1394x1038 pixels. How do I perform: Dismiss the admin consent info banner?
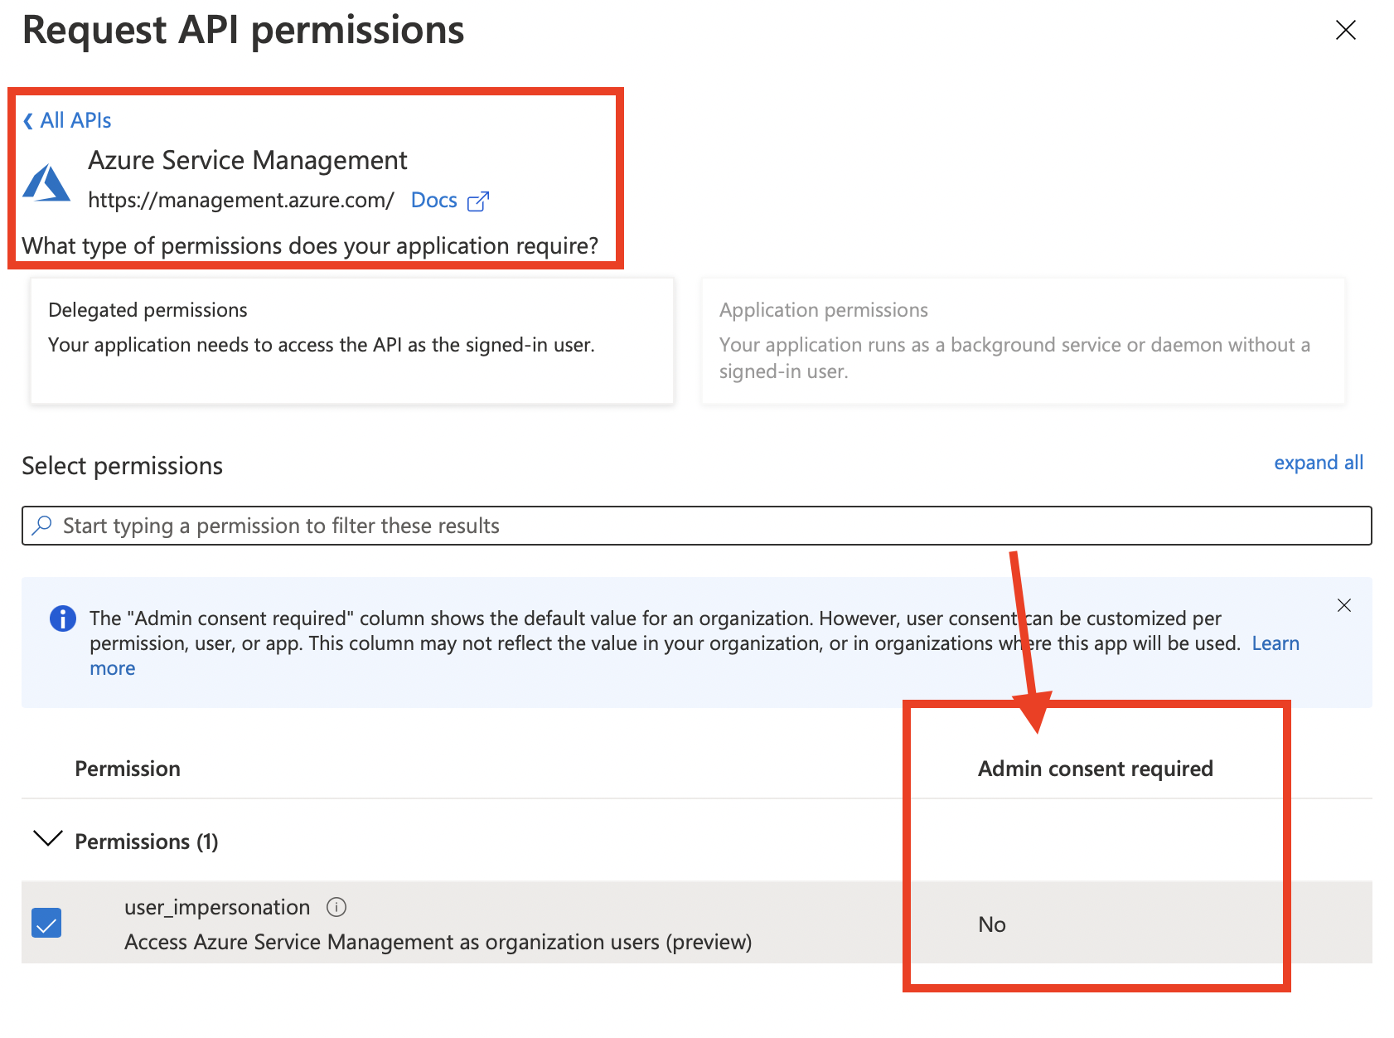(1344, 605)
